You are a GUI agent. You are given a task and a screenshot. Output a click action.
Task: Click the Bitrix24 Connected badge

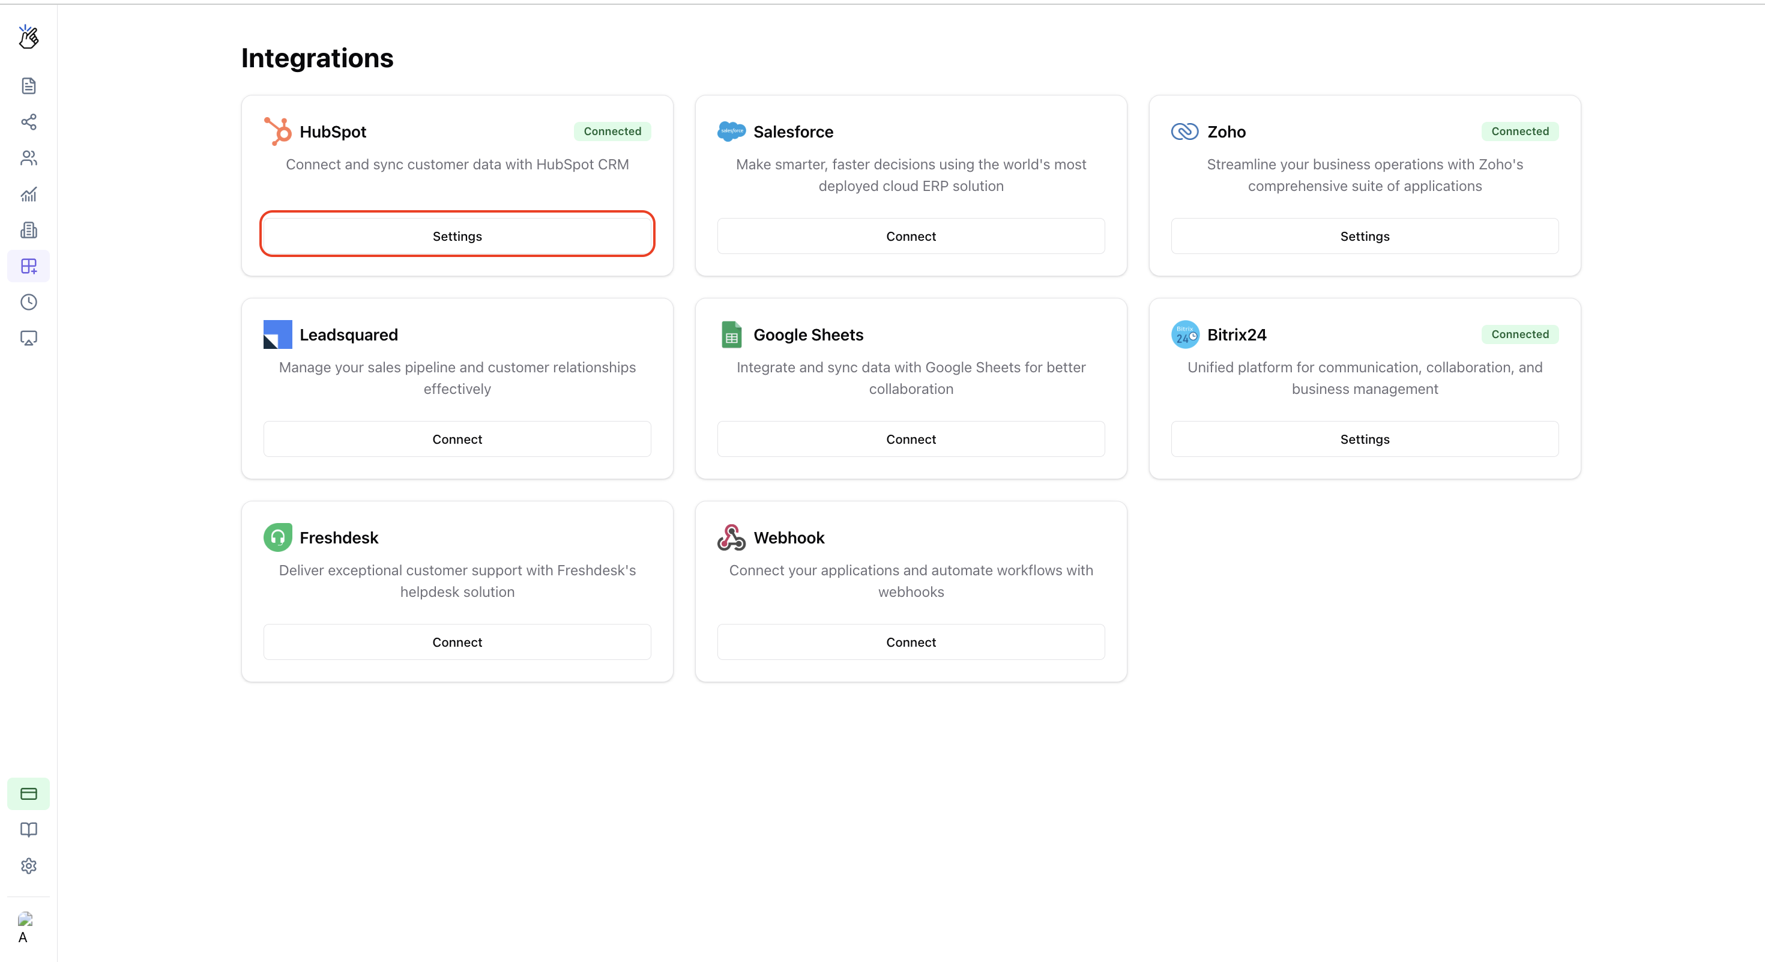click(1519, 334)
